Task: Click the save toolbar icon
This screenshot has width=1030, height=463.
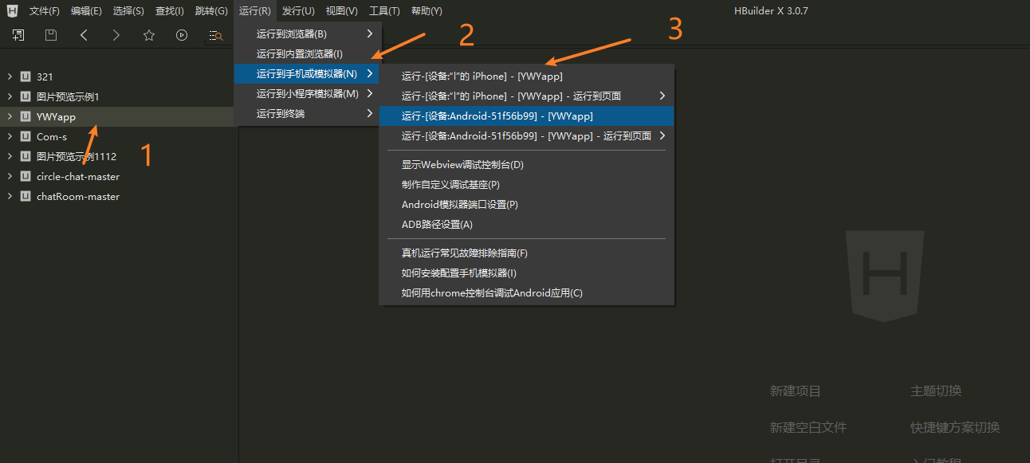Action: click(51, 35)
